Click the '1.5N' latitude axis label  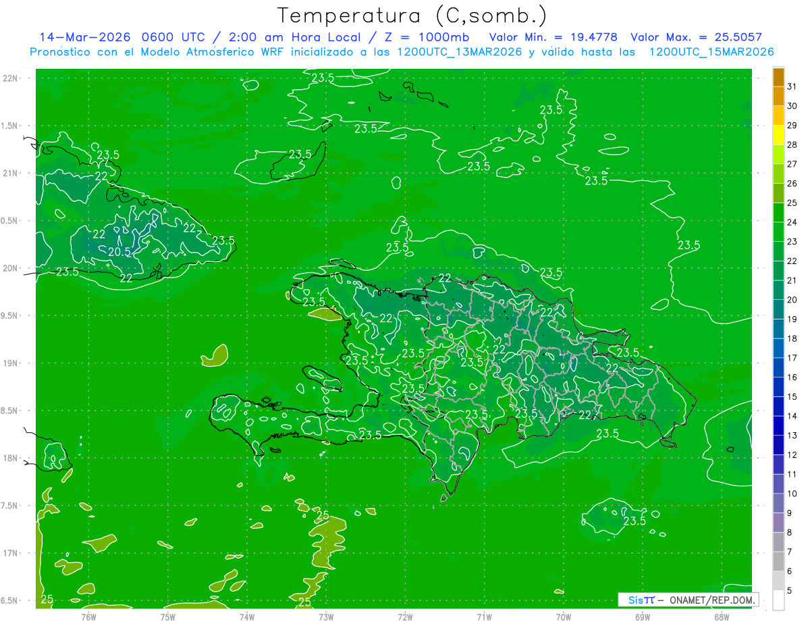click(9, 126)
